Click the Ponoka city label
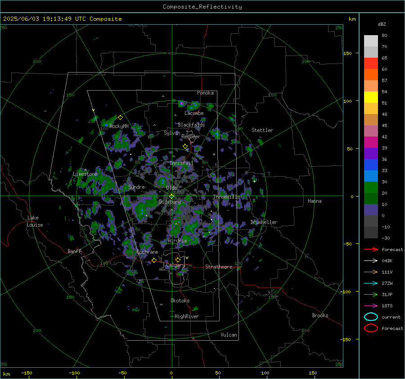The width and height of the screenshot is (405, 379). coord(205,93)
